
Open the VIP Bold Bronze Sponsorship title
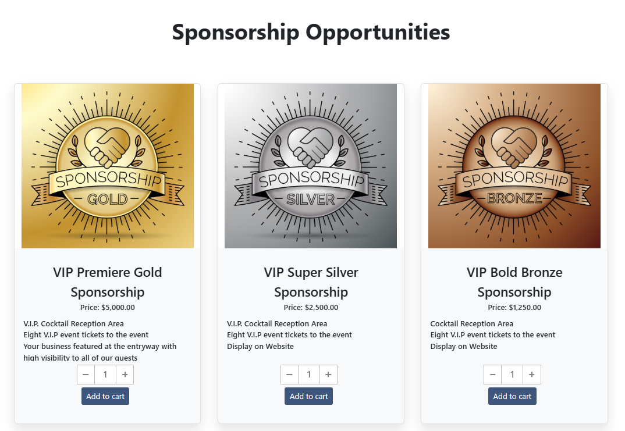click(514, 282)
